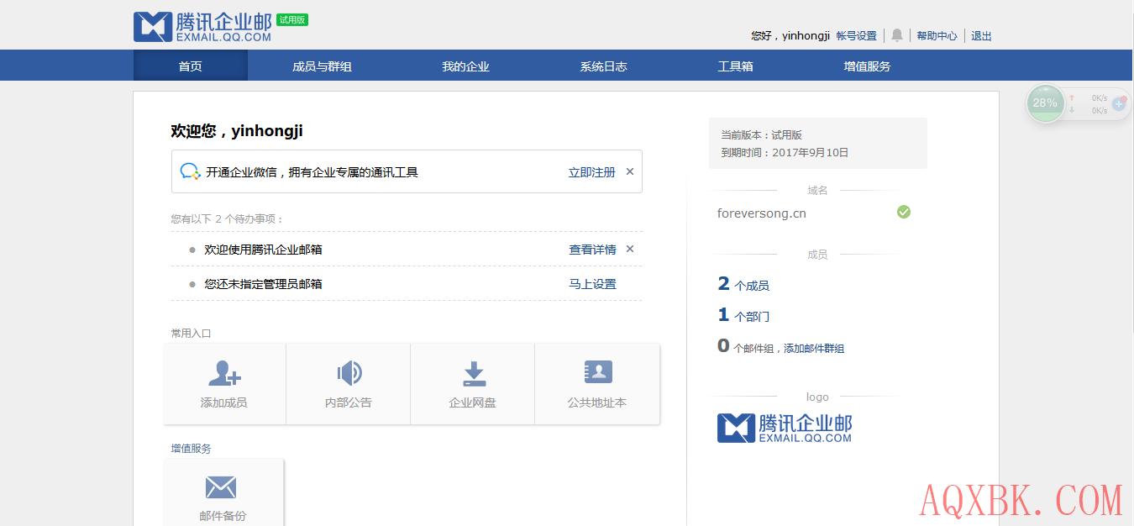Click the sidebar Tencent Exmail logo image

click(x=785, y=428)
